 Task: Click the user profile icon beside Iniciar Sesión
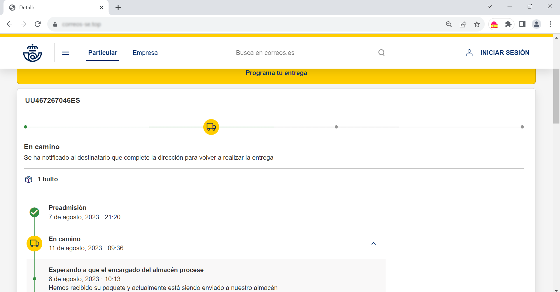[x=469, y=53]
